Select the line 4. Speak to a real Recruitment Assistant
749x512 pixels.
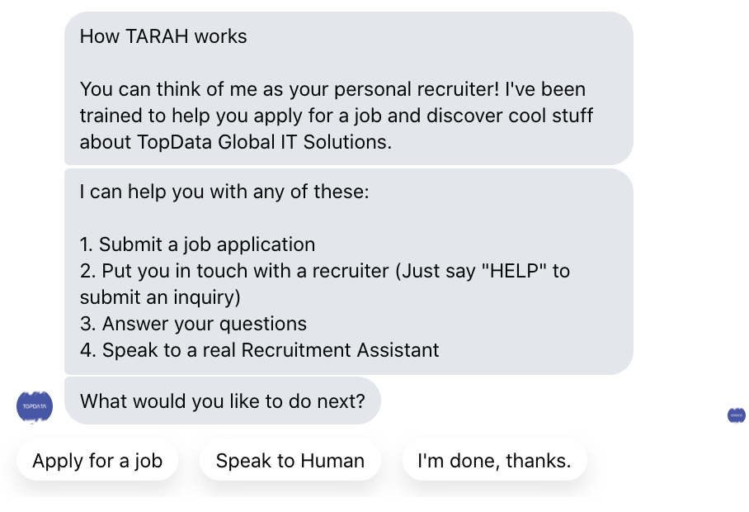tap(259, 350)
